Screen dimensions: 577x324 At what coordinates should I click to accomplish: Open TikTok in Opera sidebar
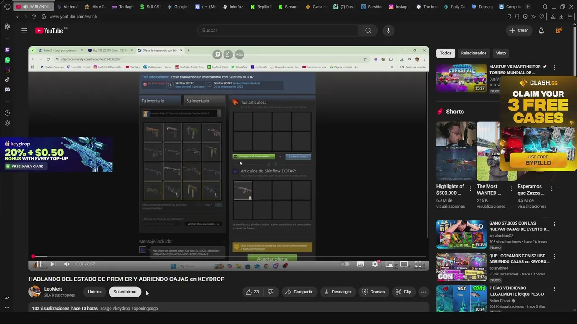tap(7, 80)
